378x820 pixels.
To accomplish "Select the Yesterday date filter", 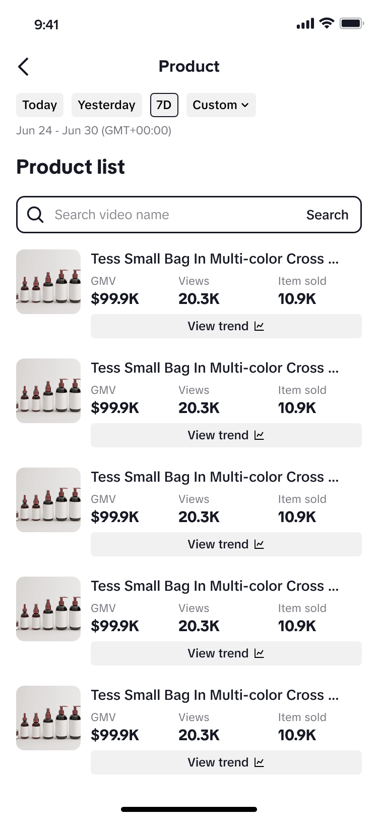I will pos(106,105).
